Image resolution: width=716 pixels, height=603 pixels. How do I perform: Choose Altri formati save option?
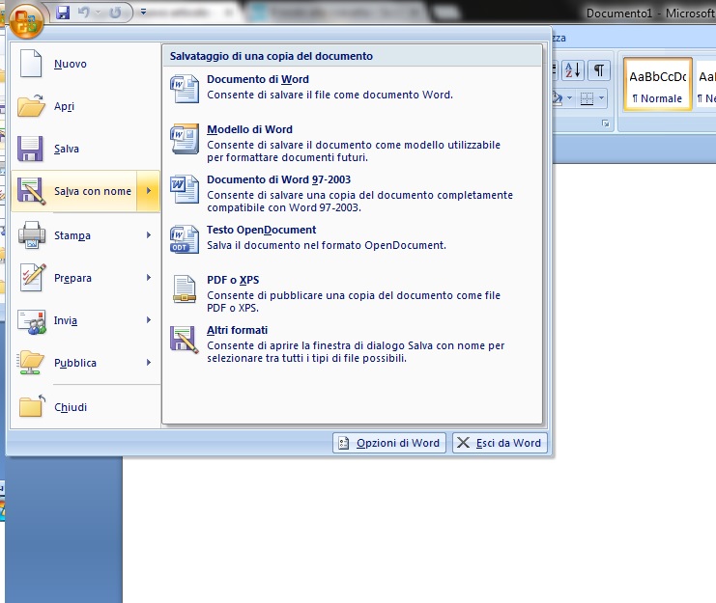coord(352,343)
